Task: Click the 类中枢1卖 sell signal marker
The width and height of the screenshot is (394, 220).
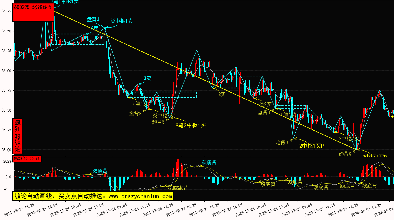Action: (121, 21)
